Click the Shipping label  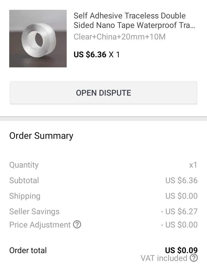(25, 196)
